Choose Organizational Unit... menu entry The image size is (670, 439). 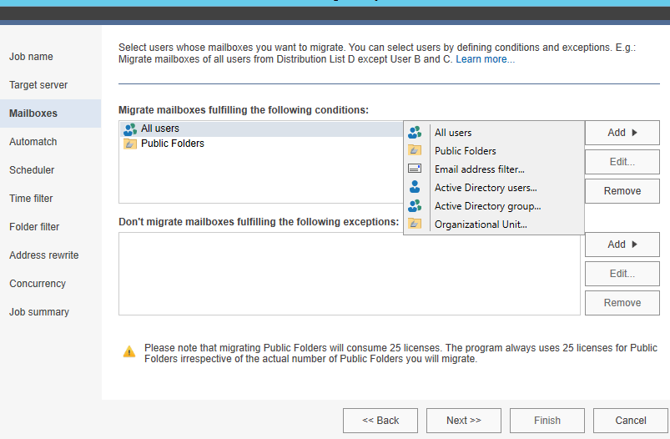[493, 225]
